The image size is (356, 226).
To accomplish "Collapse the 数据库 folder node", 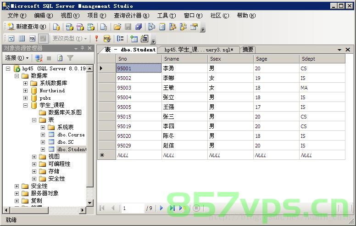I will [x=17, y=76].
